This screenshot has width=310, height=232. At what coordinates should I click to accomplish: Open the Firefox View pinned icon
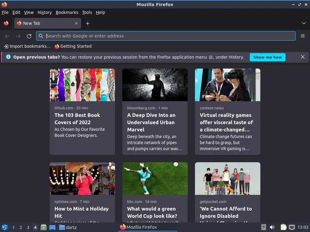pos(6,23)
